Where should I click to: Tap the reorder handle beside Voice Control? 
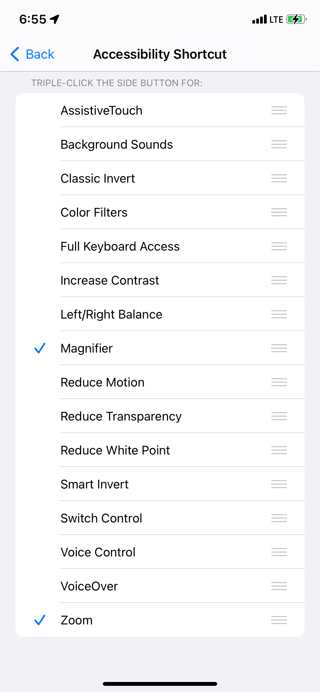tap(279, 552)
